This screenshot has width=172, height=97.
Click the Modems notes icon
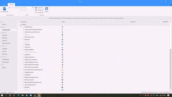coord(62,87)
